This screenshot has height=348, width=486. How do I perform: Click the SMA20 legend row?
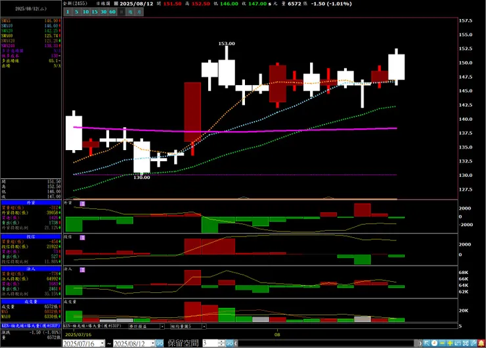(x=31, y=31)
